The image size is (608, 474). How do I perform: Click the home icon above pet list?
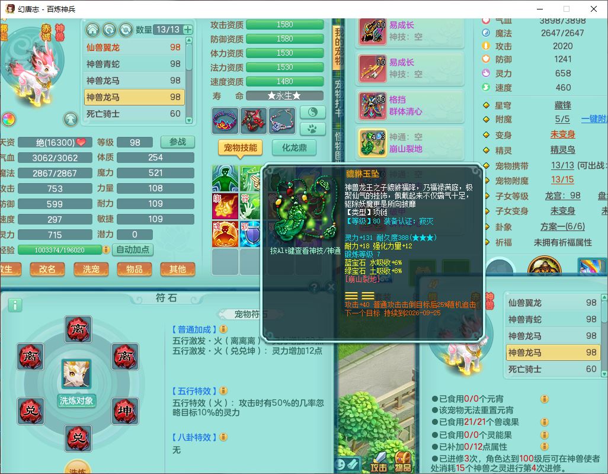coord(92,30)
